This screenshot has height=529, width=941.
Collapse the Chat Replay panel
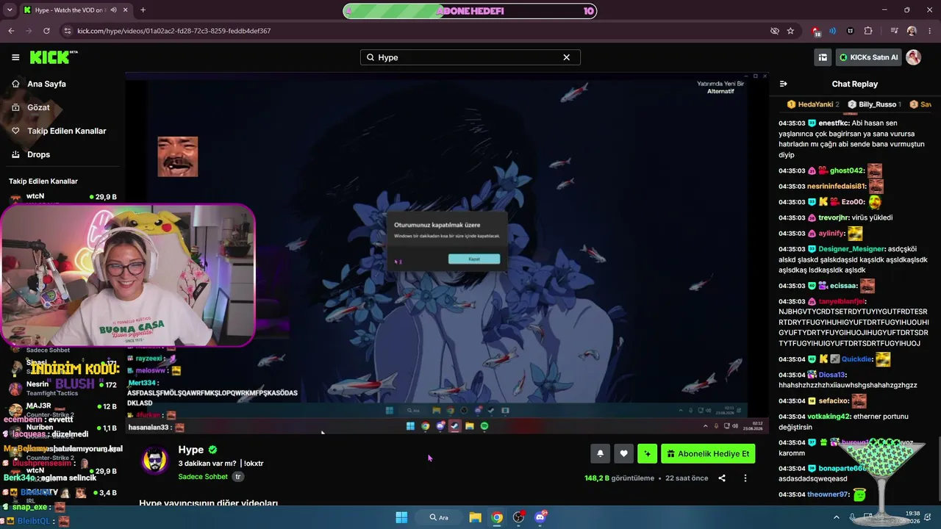point(783,84)
